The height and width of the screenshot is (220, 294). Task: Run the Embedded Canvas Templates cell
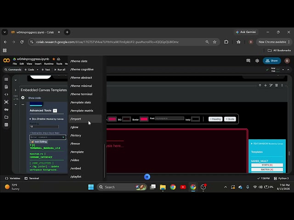[23, 98]
